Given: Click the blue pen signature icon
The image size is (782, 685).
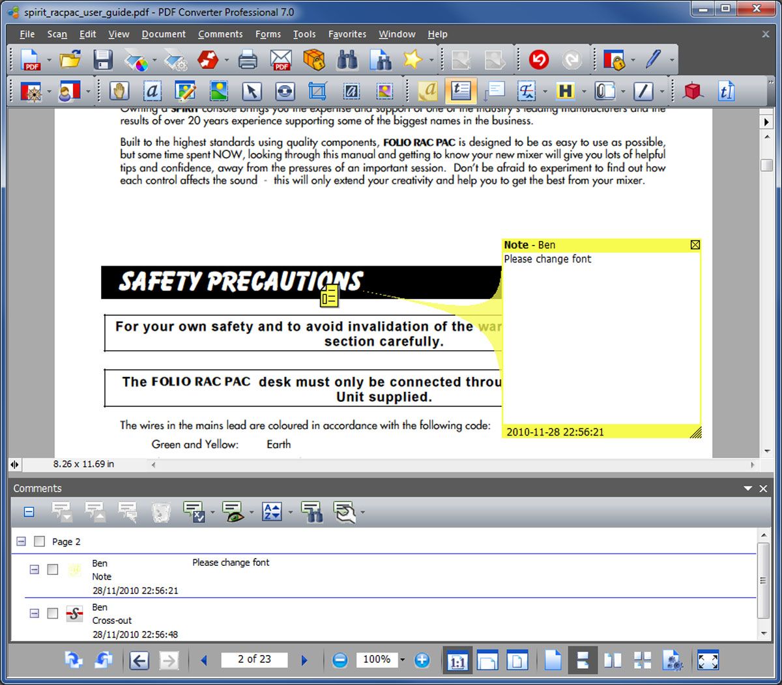Looking at the screenshot, I should click(653, 60).
